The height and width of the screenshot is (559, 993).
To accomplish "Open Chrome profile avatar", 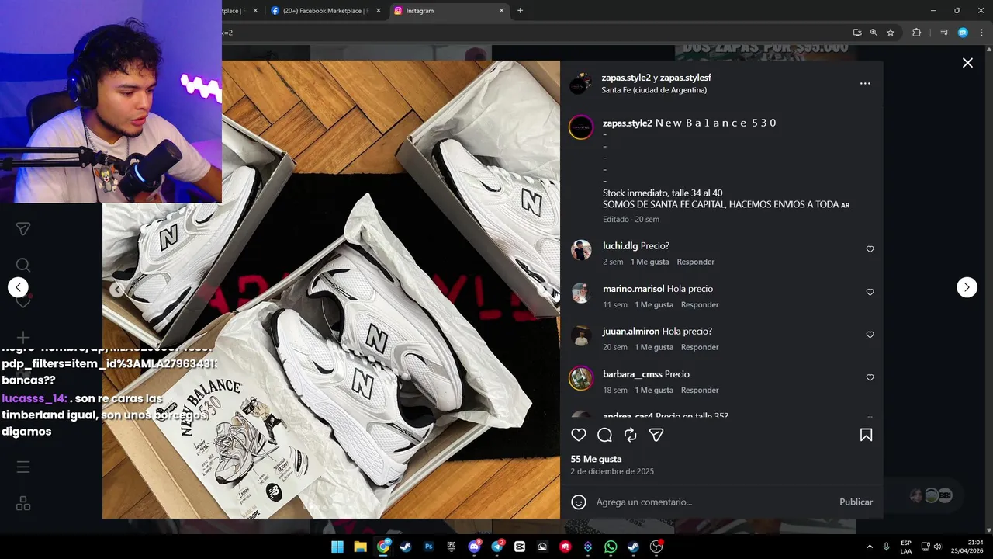I will (x=963, y=33).
